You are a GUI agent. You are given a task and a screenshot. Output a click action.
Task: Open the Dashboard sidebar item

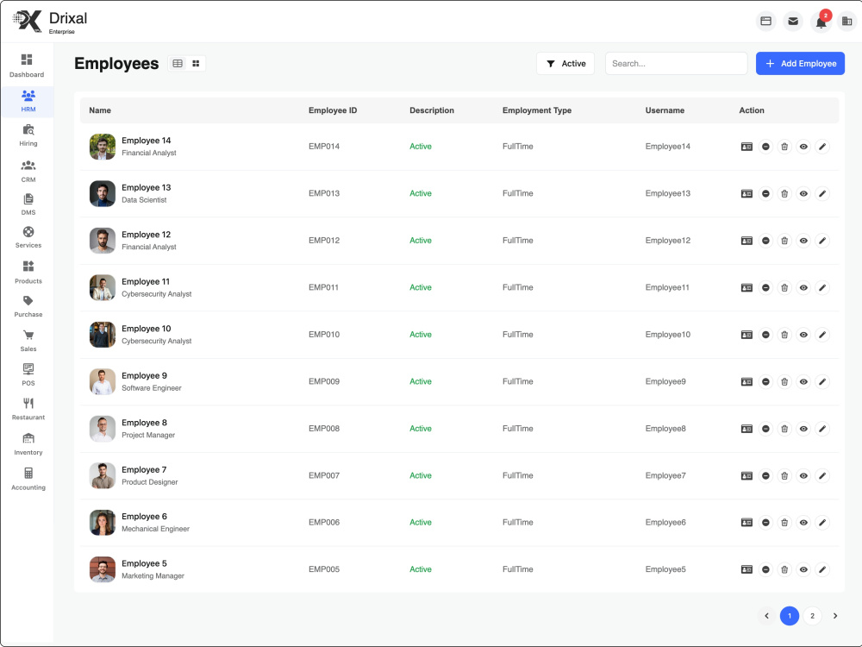coord(27,66)
